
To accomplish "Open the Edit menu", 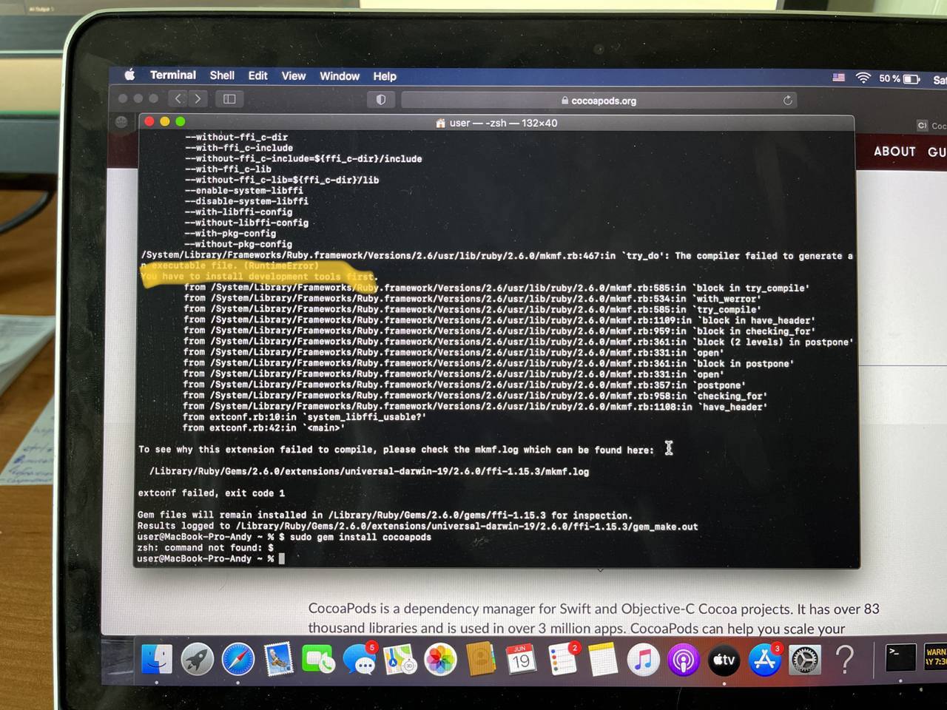I will click(258, 75).
